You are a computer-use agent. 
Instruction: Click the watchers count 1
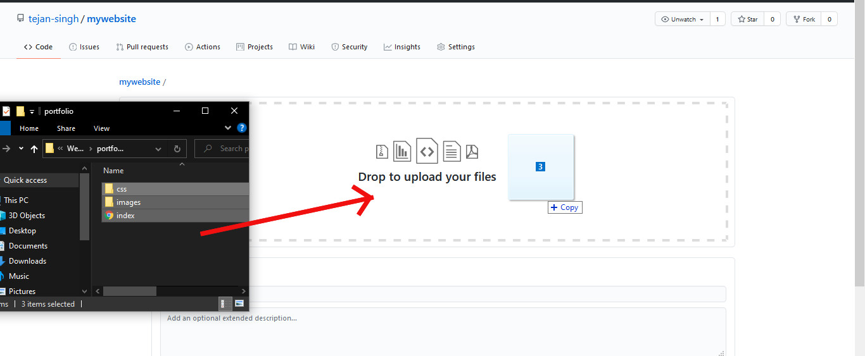(x=717, y=20)
